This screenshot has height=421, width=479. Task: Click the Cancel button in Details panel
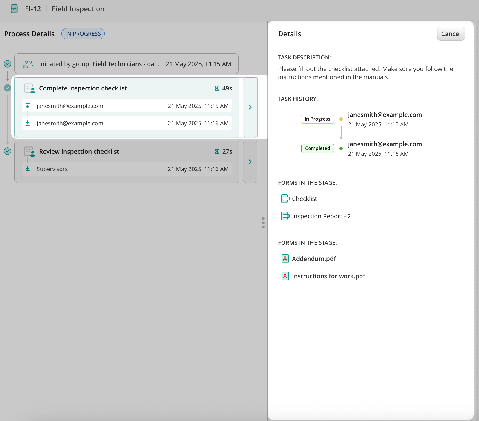pos(451,34)
